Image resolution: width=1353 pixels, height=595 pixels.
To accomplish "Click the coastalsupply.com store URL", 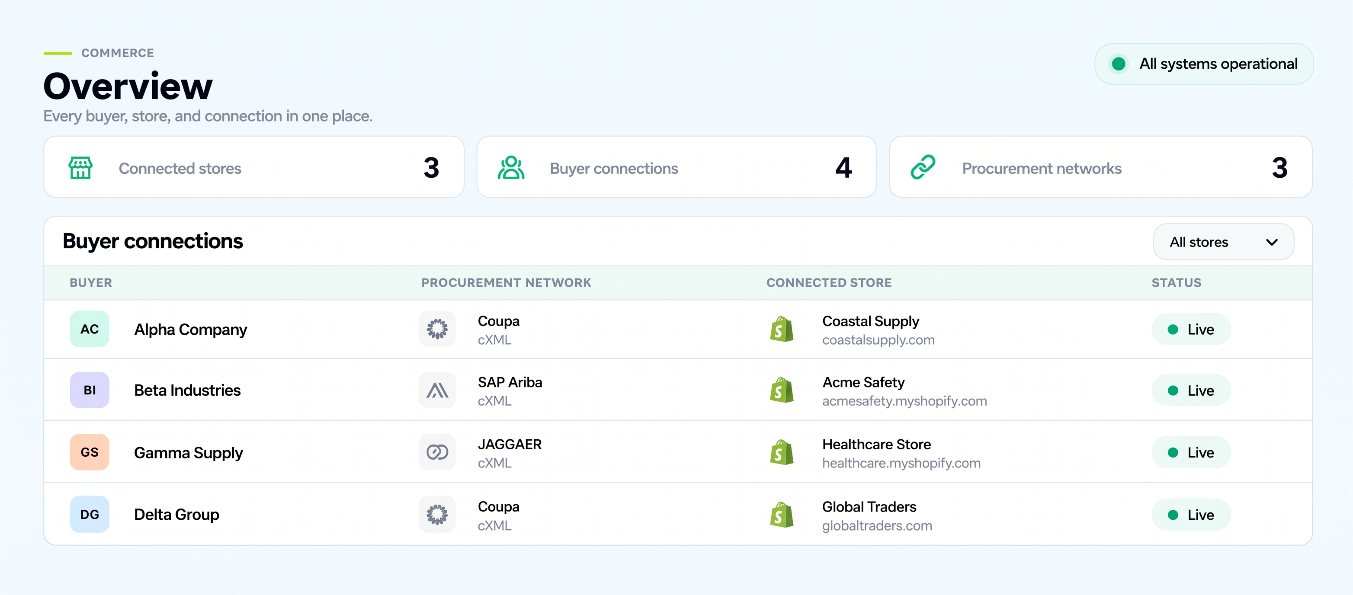I will [878, 340].
